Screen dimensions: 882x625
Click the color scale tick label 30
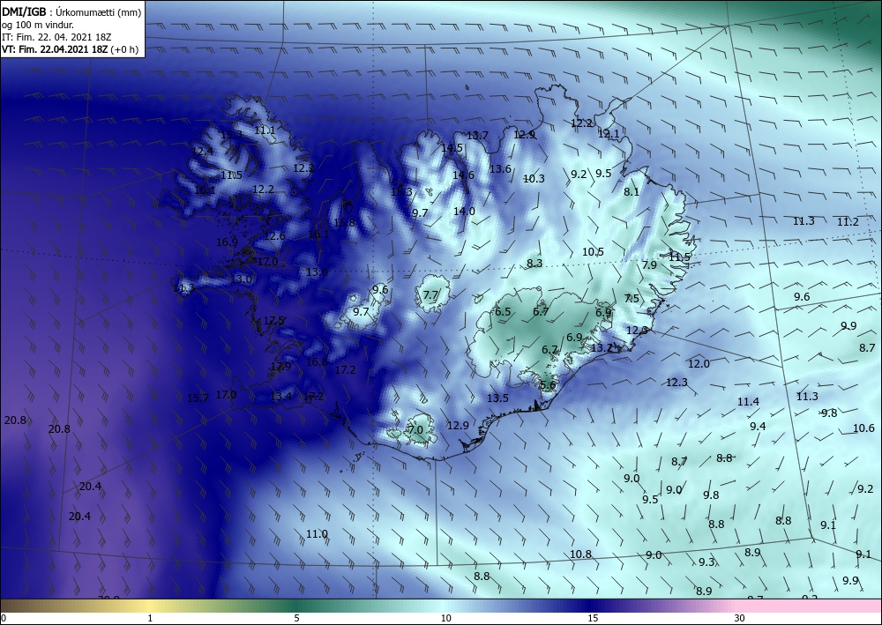[x=740, y=619]
